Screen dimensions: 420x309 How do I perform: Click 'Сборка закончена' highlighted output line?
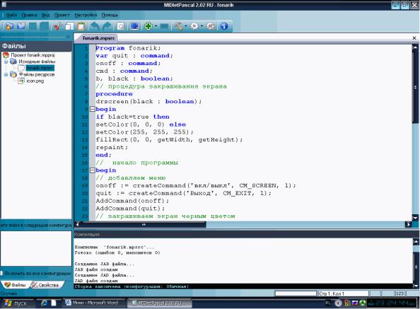click(132, 286)
